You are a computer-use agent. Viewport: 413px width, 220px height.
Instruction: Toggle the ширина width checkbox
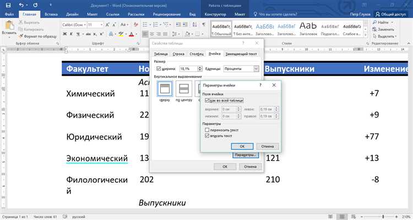point(159,68)
